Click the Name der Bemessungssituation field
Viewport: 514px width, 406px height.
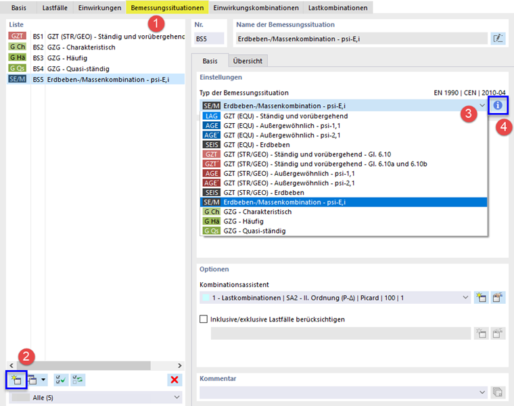pyautogui.click(x=362, y=39)
